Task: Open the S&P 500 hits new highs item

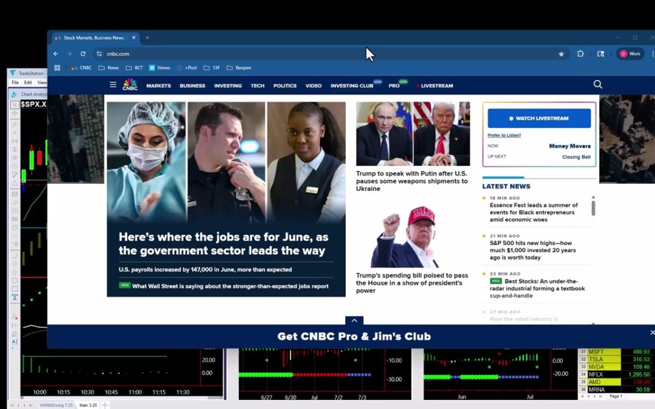Action: pos(532,250)
